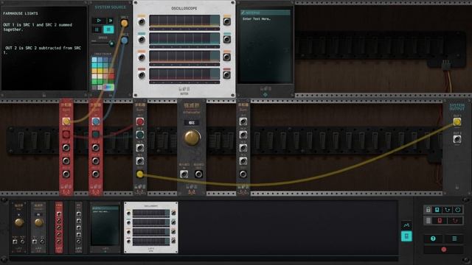Pick the dark knob module from the tray
The height and width of the screenshot is (265, 472).
pos(19,227)
